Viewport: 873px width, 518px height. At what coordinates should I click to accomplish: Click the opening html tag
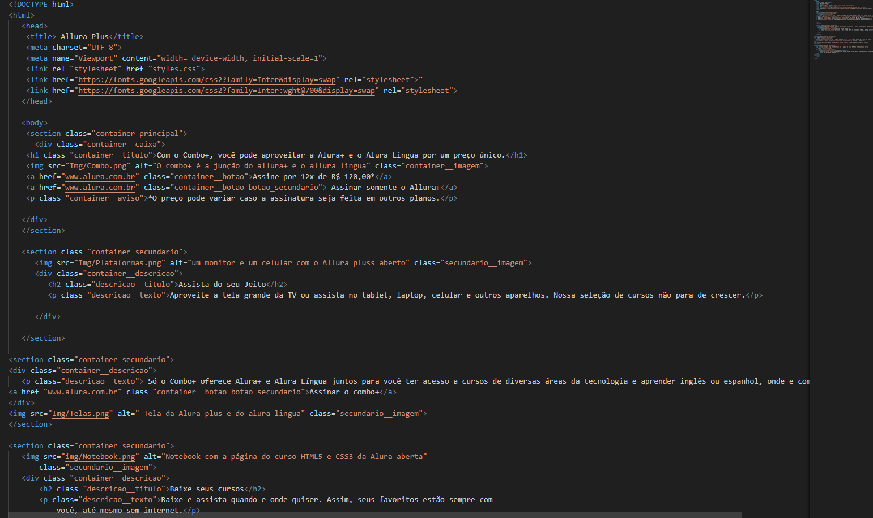click(x=22, y=15)
